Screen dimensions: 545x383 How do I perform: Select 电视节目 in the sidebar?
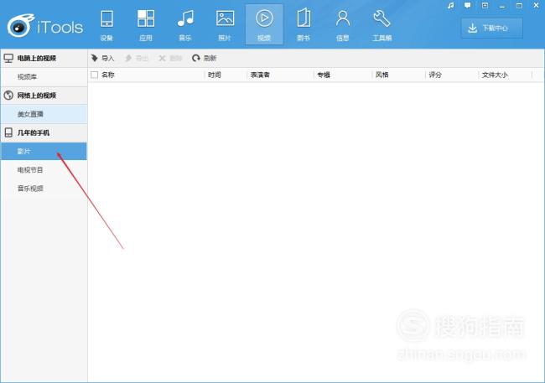[x=44, y=170]
